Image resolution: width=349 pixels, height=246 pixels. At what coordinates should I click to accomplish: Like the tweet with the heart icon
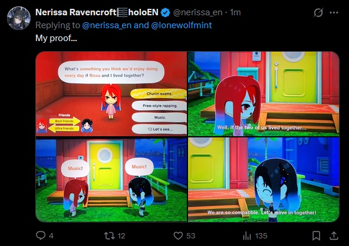(178, 236)
